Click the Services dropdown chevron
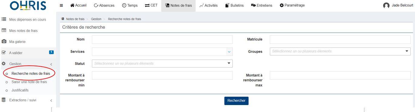The width and height of the screenshot is (415, 112). click(229, 52)
